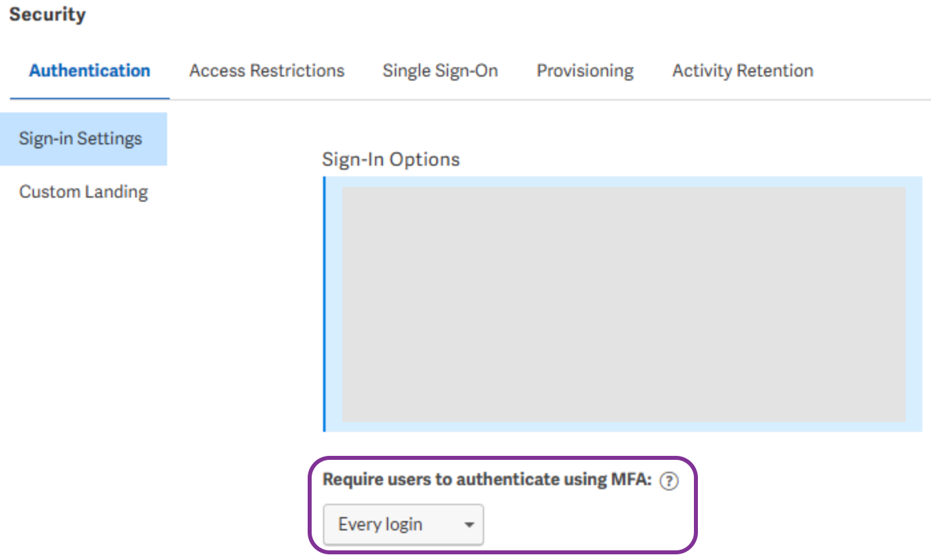Image resolution: width=931 pixels, height=559 pixels.
Task: Click the purple highlighted MFA settings box
Action: (503, 504)
